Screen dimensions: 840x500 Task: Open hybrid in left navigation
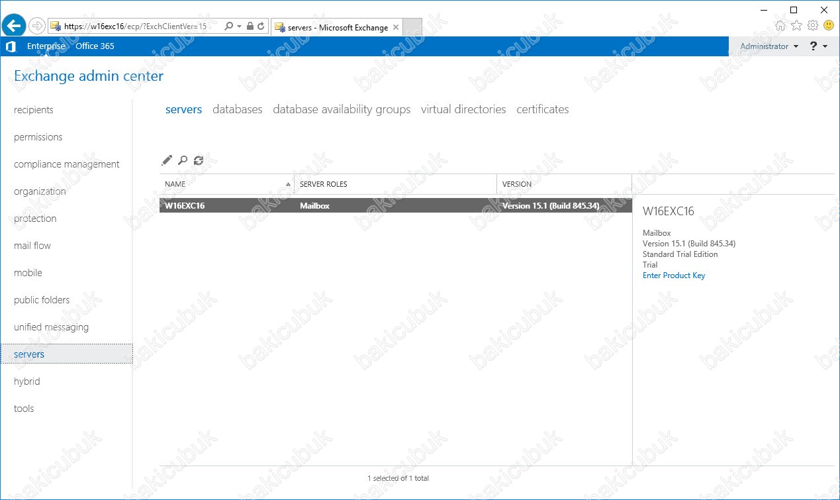click(27, 381)
